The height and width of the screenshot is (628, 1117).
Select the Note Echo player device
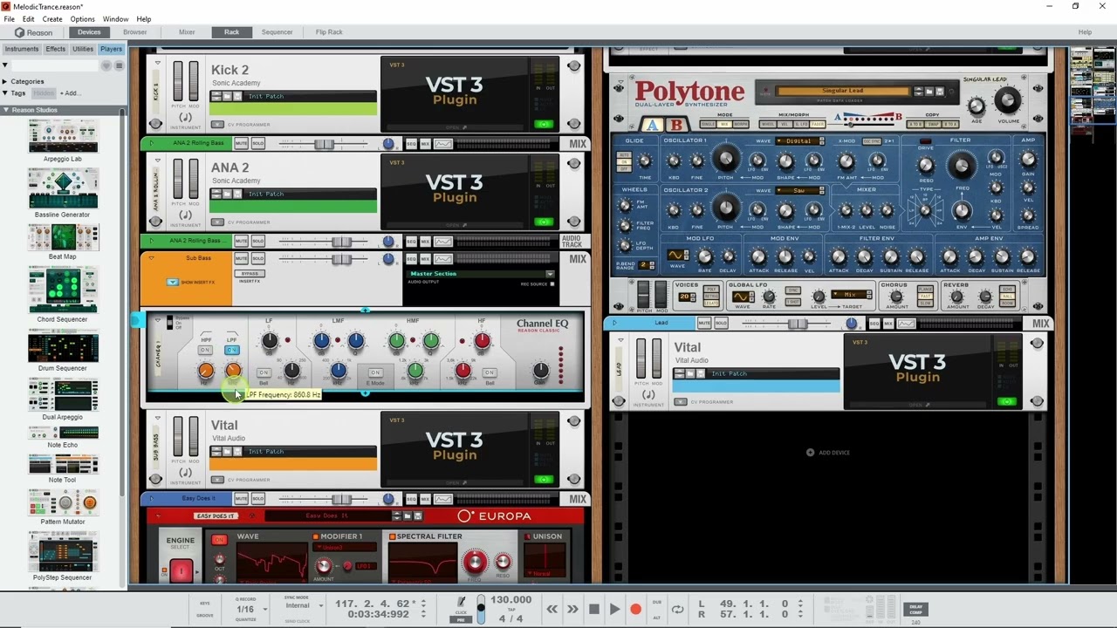click(63, 436)
